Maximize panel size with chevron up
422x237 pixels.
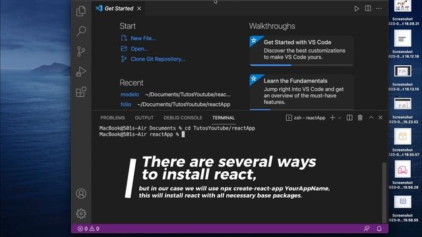[x=371, y=118]
